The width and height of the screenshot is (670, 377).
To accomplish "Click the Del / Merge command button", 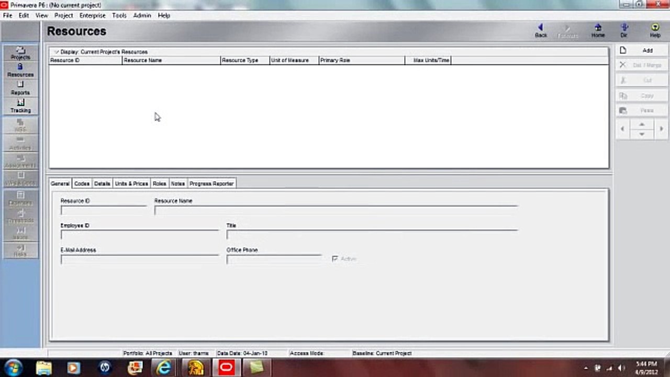I will [642, 65].
